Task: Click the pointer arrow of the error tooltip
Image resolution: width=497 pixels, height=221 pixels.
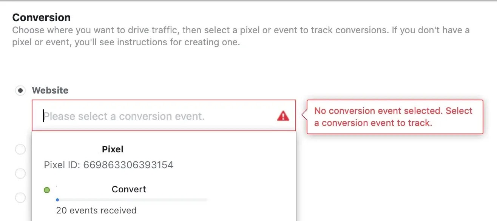Action: [304, 113]
